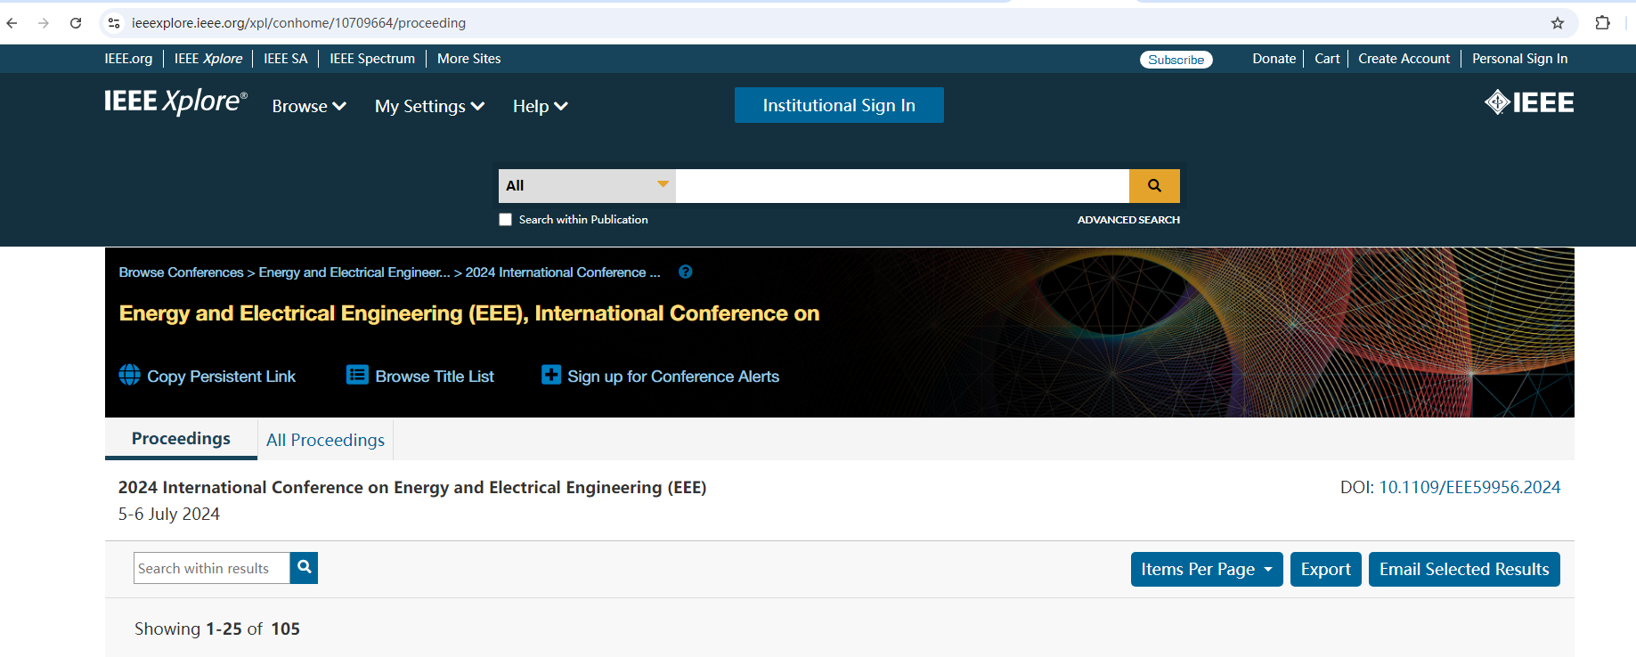
Task: Click the Browse Title List icon
Action: 357,375
